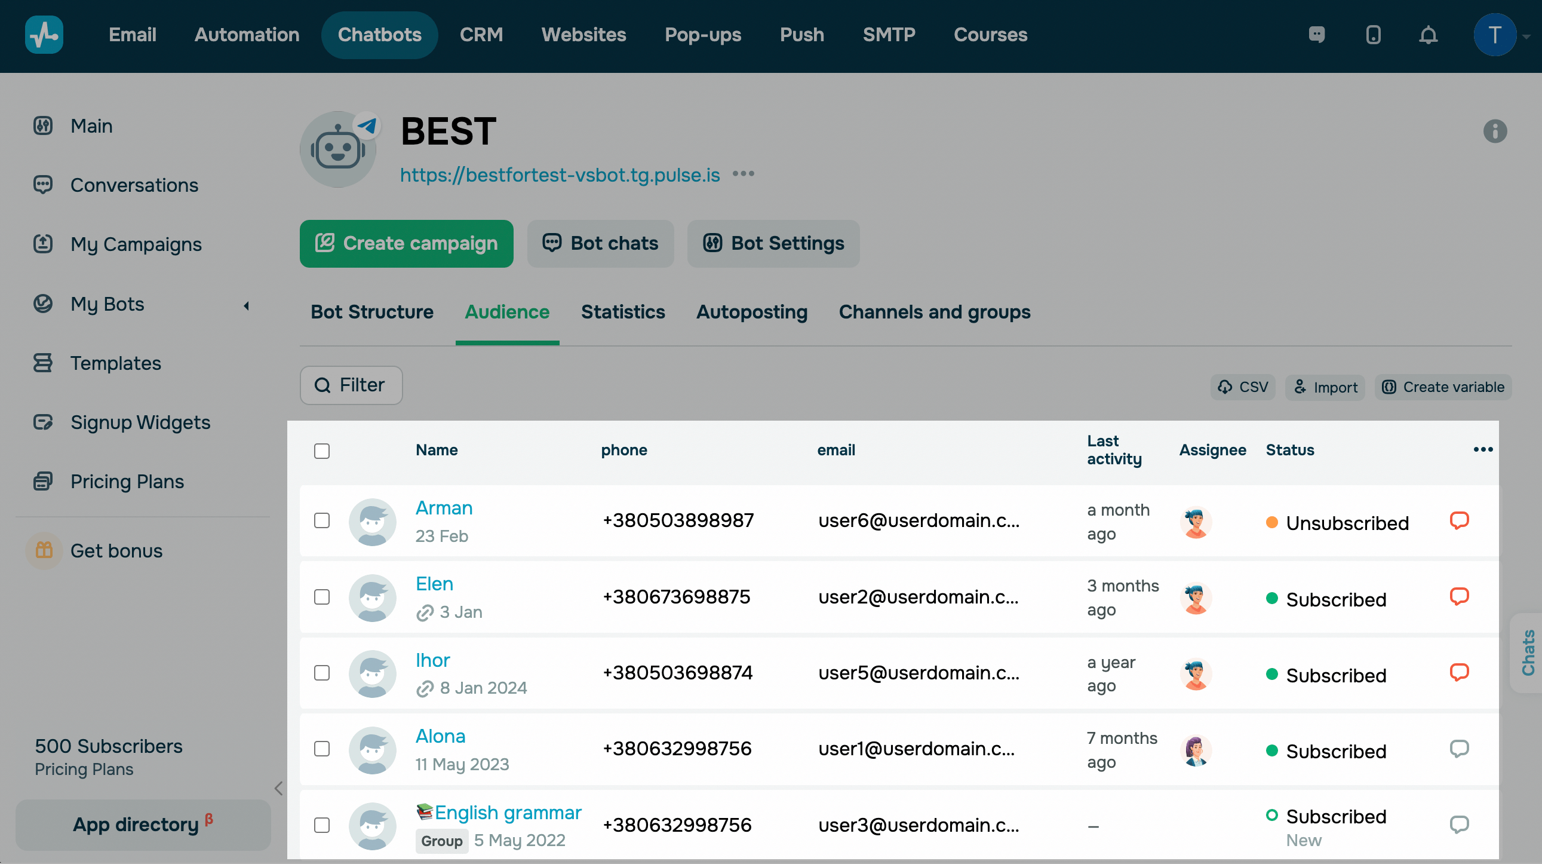Collapse the My Bots sidebar section
This screenshot has height=864, width=1542.
point(246,305)
